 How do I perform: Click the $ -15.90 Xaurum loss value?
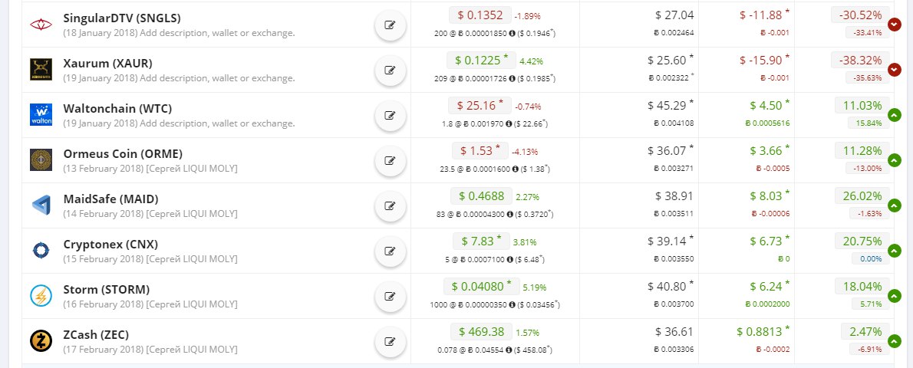765,60
